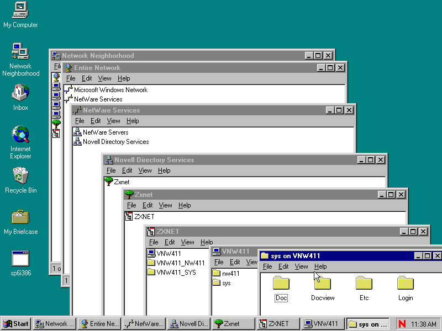The height and width of the screenshot is (331, 442).
Task: Open the My Computer desktop icon
Action: pyautogui.click(x=20, y=15)
